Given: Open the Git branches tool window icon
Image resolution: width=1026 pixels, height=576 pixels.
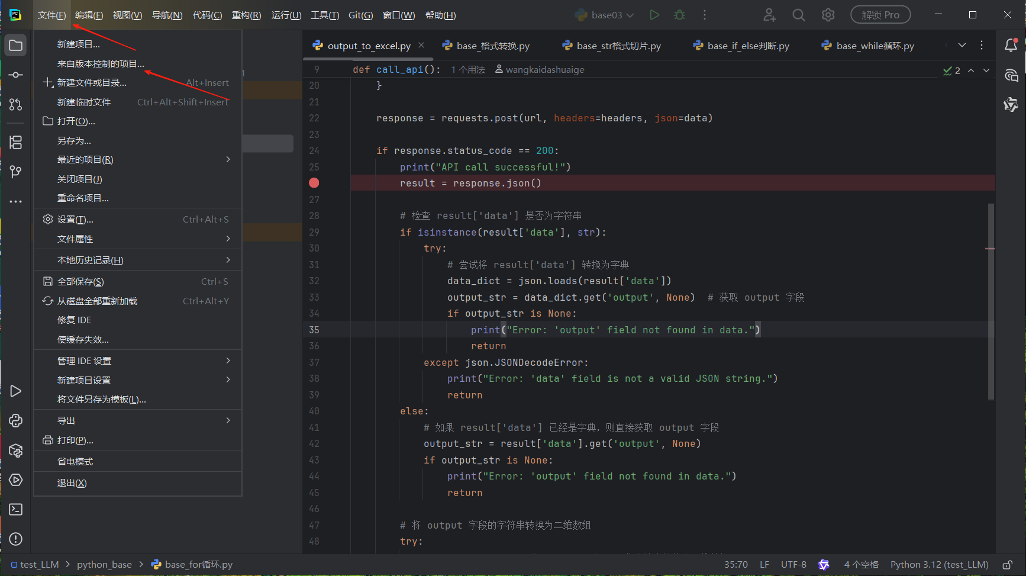Looking at the screenshot, I should [16, 172].
